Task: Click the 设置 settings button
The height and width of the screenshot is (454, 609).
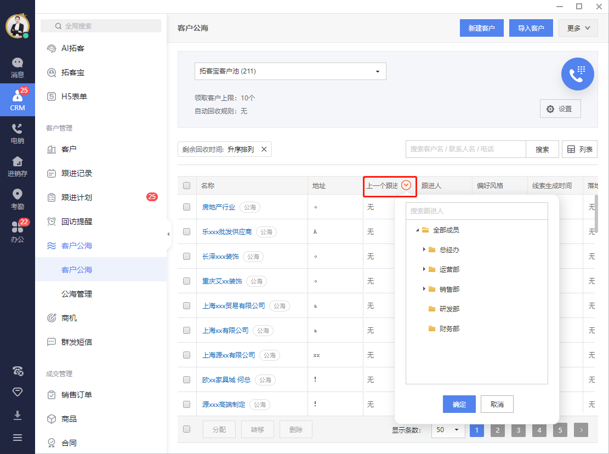Action: [560, 109]
